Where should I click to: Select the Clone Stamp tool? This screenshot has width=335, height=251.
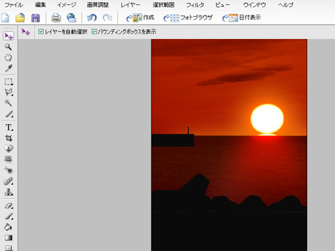click(8, 192)
